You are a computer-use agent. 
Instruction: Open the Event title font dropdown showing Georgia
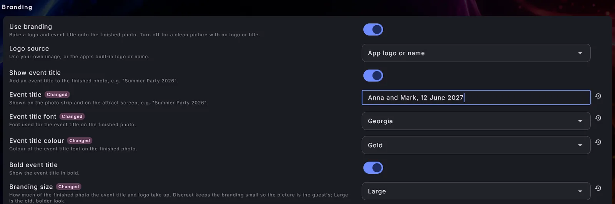click(x=476, y=121)
